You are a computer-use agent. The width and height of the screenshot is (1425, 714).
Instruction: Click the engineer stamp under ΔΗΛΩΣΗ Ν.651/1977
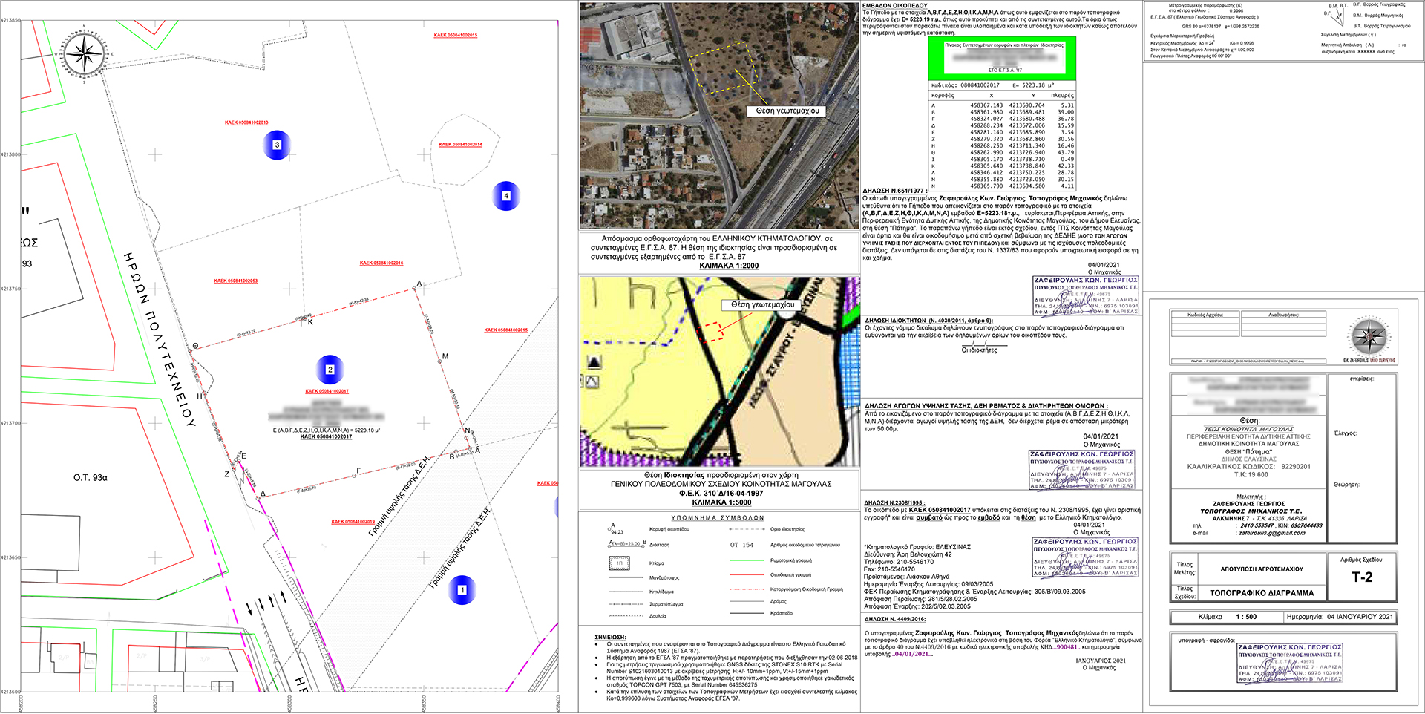pos(1085,295)
